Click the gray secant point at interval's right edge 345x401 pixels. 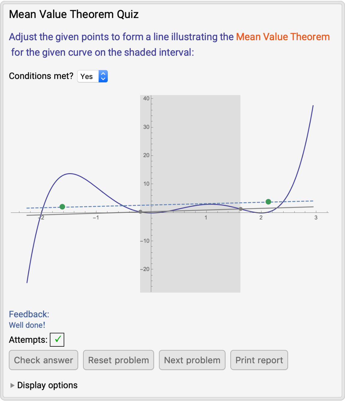(241, 209)
